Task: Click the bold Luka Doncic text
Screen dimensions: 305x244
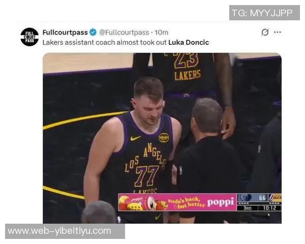Action: pyautogui.click(x=189, y=42)
